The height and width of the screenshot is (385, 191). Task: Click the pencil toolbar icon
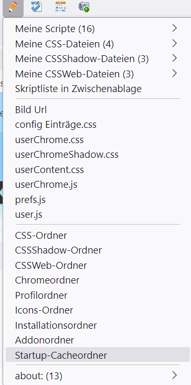click(13, 7)
